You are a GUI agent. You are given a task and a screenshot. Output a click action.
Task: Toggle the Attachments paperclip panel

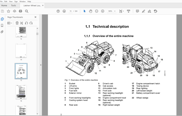(2, 32)
